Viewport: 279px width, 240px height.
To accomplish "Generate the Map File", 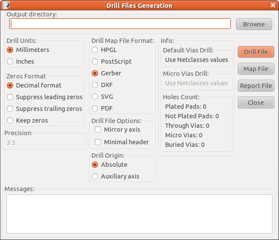I will click(256, 69).
